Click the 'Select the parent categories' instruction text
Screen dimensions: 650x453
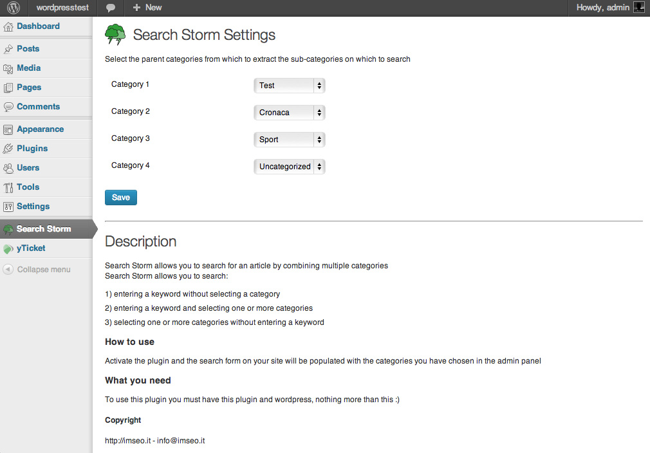257,59
